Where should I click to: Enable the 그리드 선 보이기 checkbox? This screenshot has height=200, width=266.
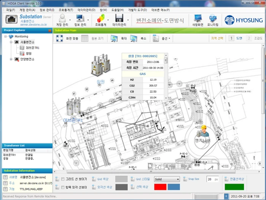tap(63, 179)
